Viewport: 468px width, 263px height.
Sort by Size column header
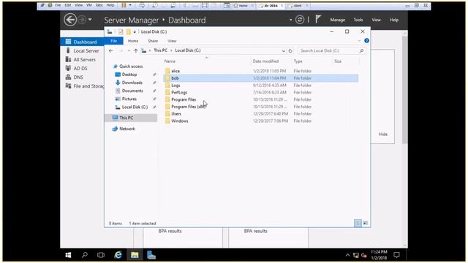338,61
